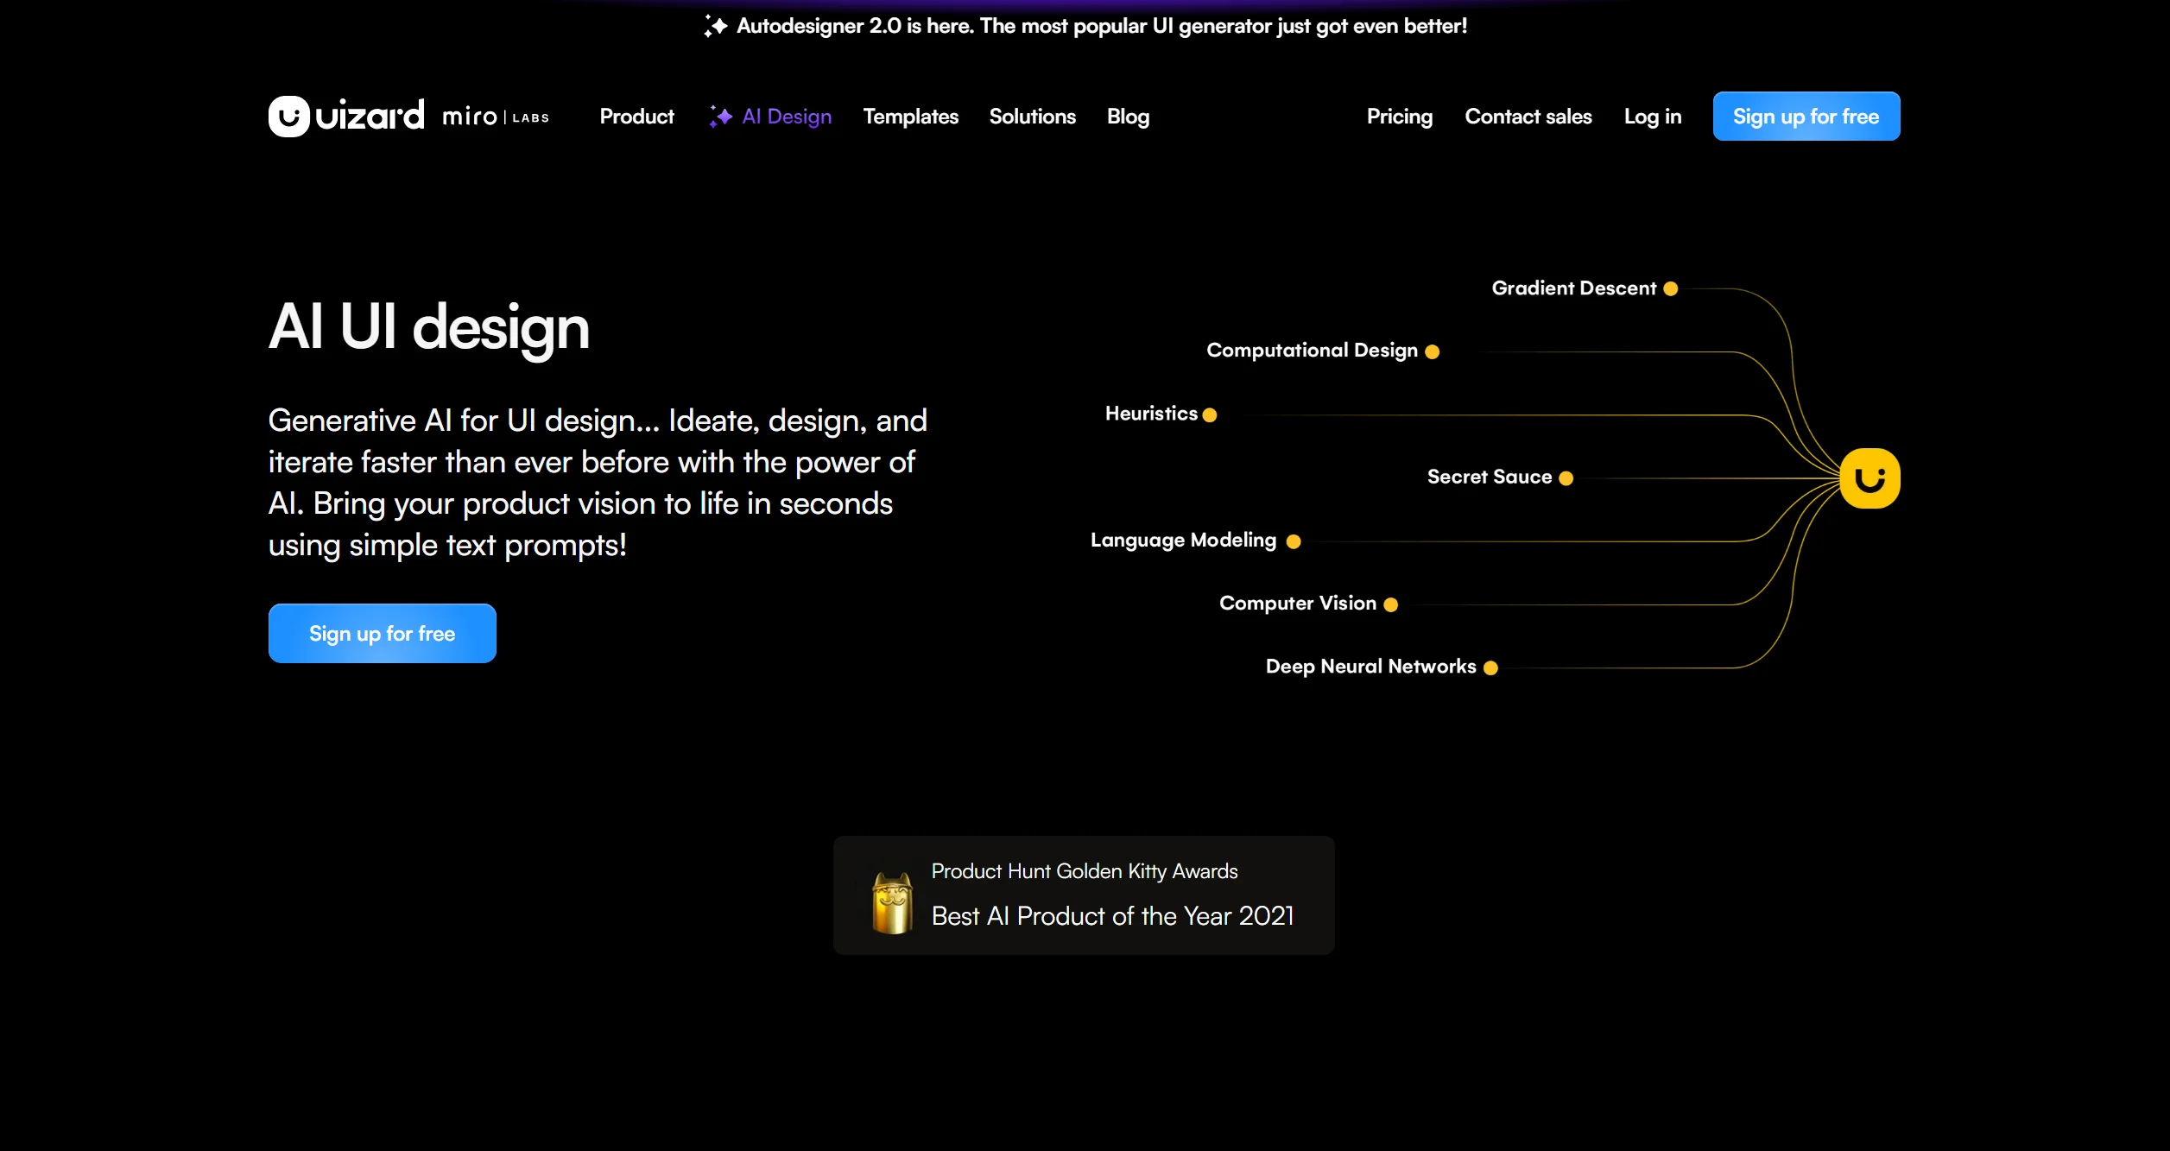Expand the Templates menu
2170x1151 pixels.
tap(910, 117)
